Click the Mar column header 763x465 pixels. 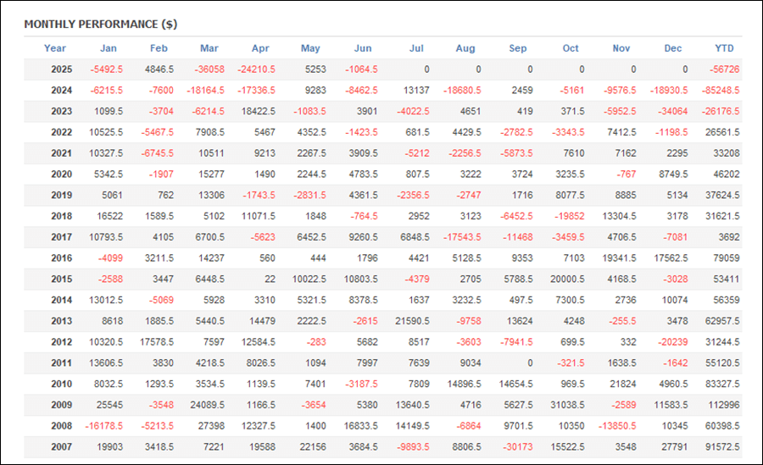pyautogui.click(x=209, y=48)
